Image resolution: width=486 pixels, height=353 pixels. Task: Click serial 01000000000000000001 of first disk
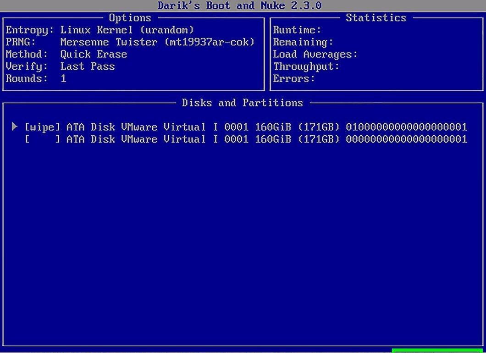(406, 127)
